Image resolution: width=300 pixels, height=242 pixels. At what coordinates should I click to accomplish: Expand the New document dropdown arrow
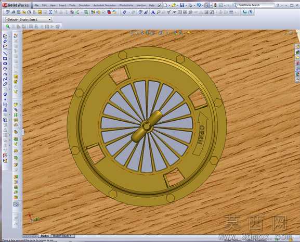(169, 5)
